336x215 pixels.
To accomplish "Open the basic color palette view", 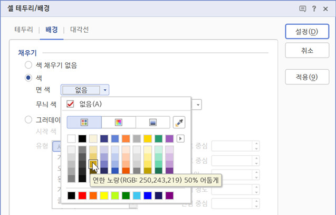I will [84, 123].
